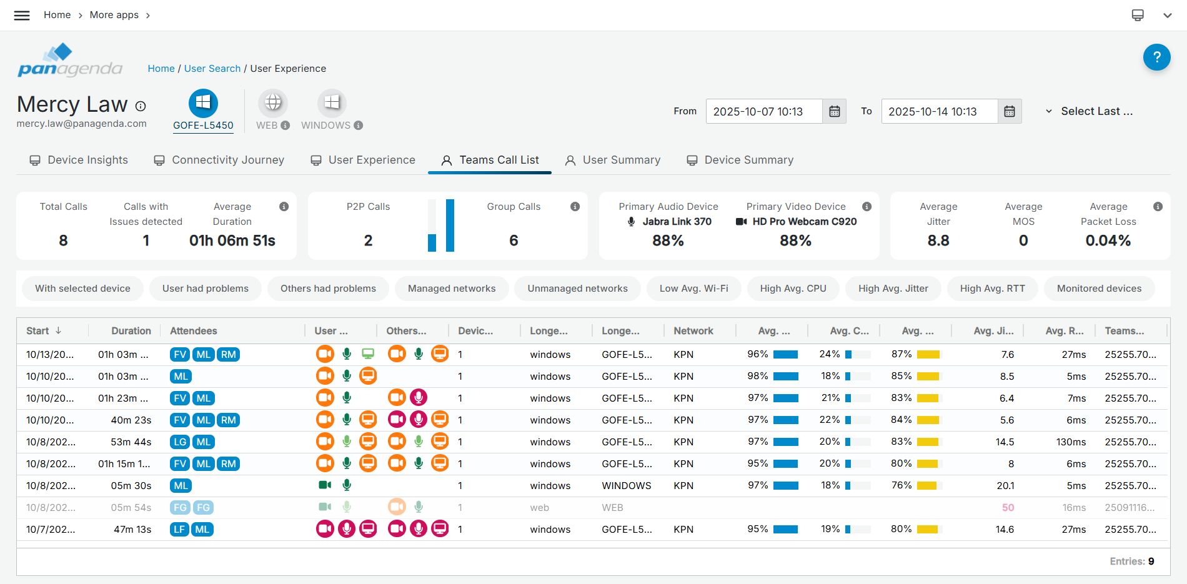Image resolution: width=1187 pixels, height=584 pixels.
Task: Click the monitor icon in top bar
Action: coord(1138,15)
